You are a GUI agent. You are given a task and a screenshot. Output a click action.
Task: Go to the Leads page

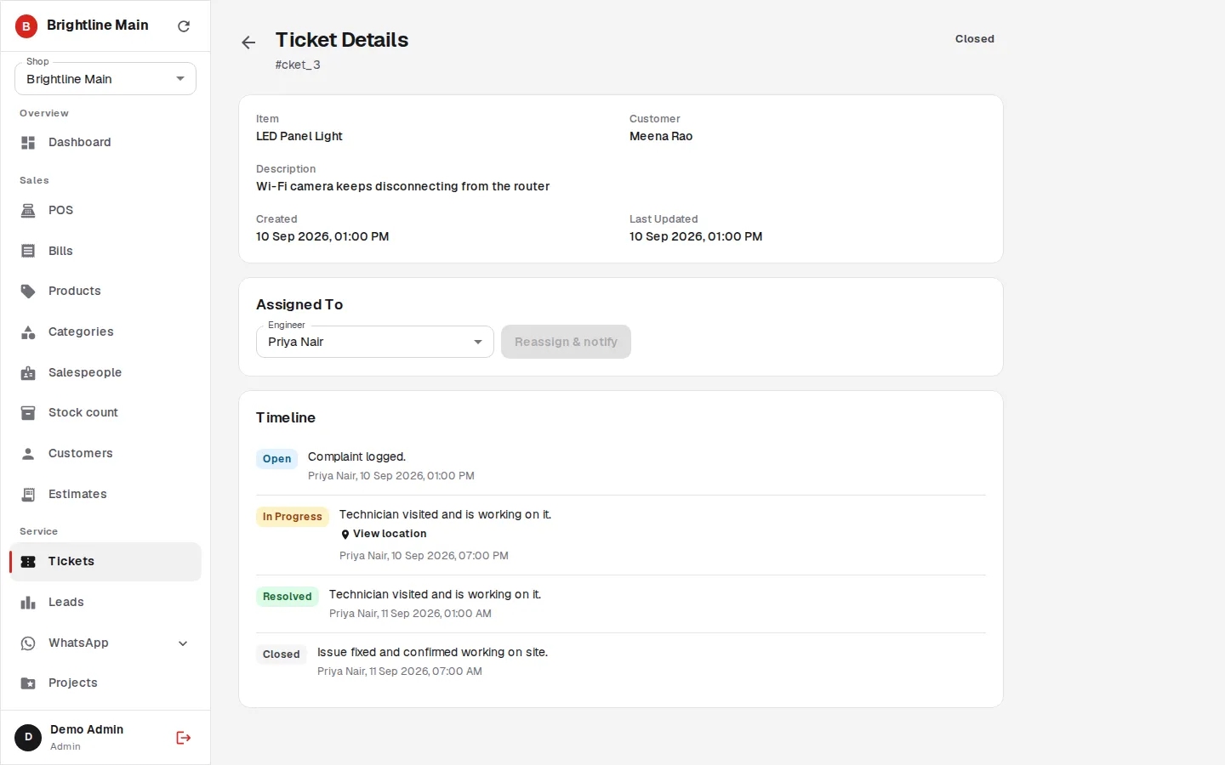point(105,603)
